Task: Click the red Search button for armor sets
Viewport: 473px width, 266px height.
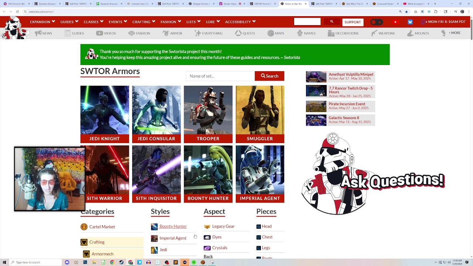Action: pyautogui.click(x=269, y=76)
